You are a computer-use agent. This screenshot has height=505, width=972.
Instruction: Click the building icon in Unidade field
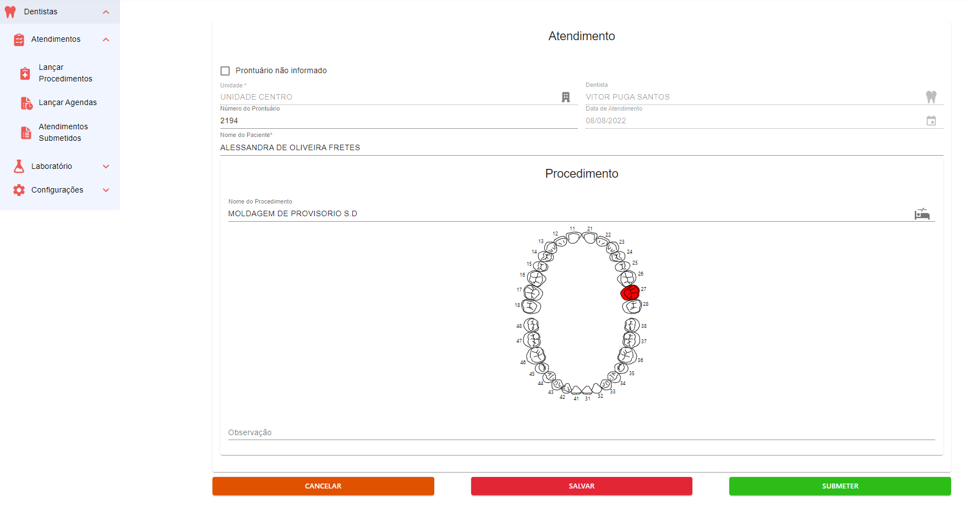pyautogui.click(x=565, y=97)
